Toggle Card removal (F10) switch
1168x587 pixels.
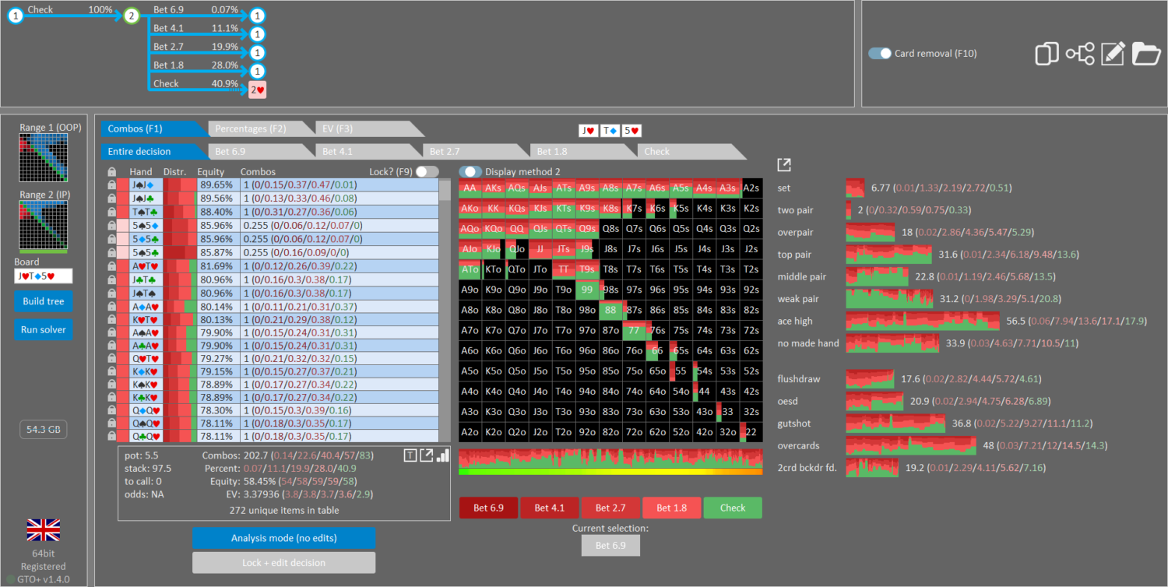pyautogui.click(x=880, y=54)
